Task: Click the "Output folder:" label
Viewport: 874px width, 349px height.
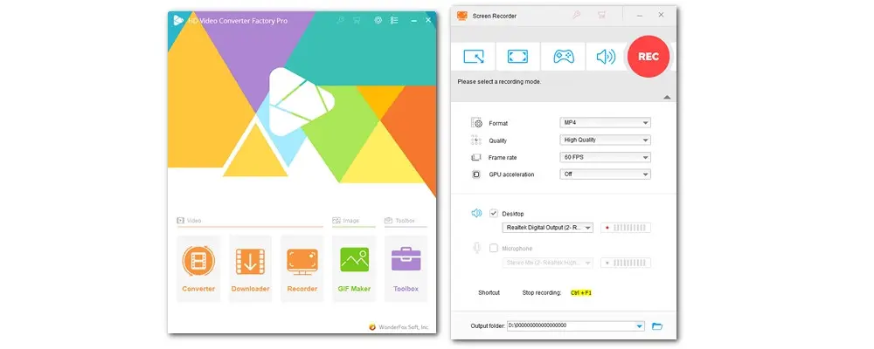Action: coord(488,326)
